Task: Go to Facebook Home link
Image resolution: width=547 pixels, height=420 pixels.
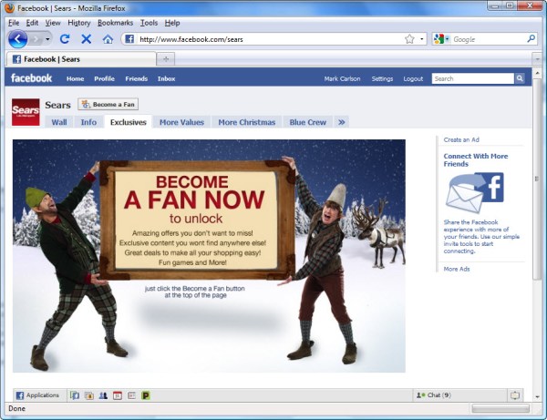Action: pos(75,78)
